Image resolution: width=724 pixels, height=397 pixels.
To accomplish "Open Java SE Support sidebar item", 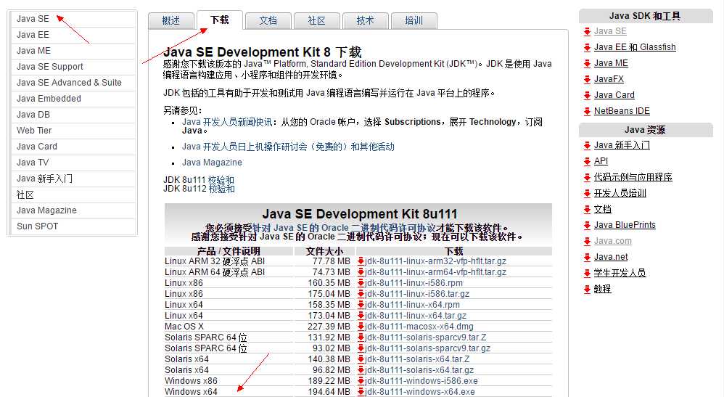I will point(73,67).
